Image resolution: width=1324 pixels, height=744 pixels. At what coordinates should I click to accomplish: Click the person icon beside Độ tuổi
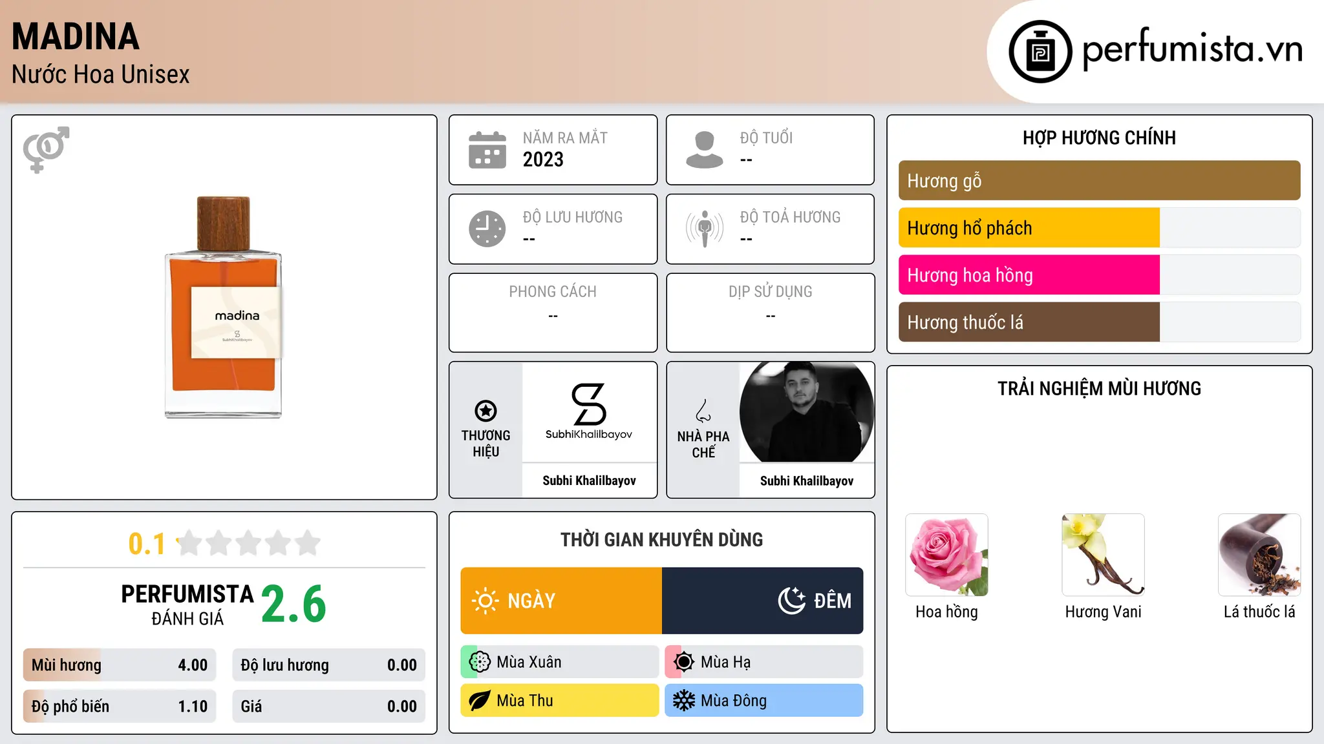(x=705, y=150)
